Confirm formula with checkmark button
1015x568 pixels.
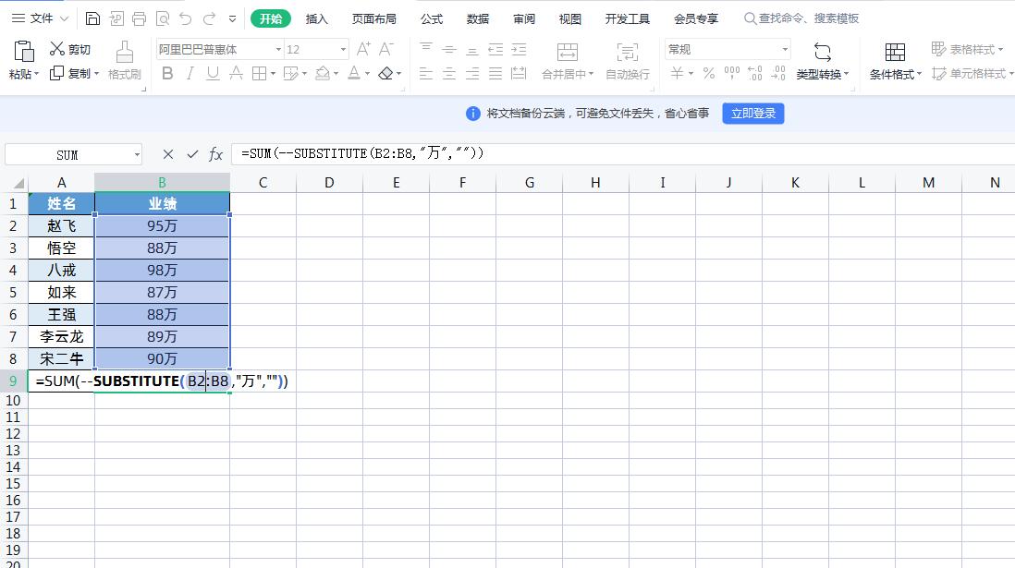pos(192,154)
